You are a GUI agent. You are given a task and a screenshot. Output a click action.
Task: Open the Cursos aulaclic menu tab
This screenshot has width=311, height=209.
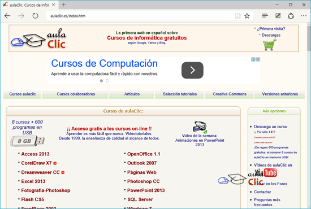[22, 94]
